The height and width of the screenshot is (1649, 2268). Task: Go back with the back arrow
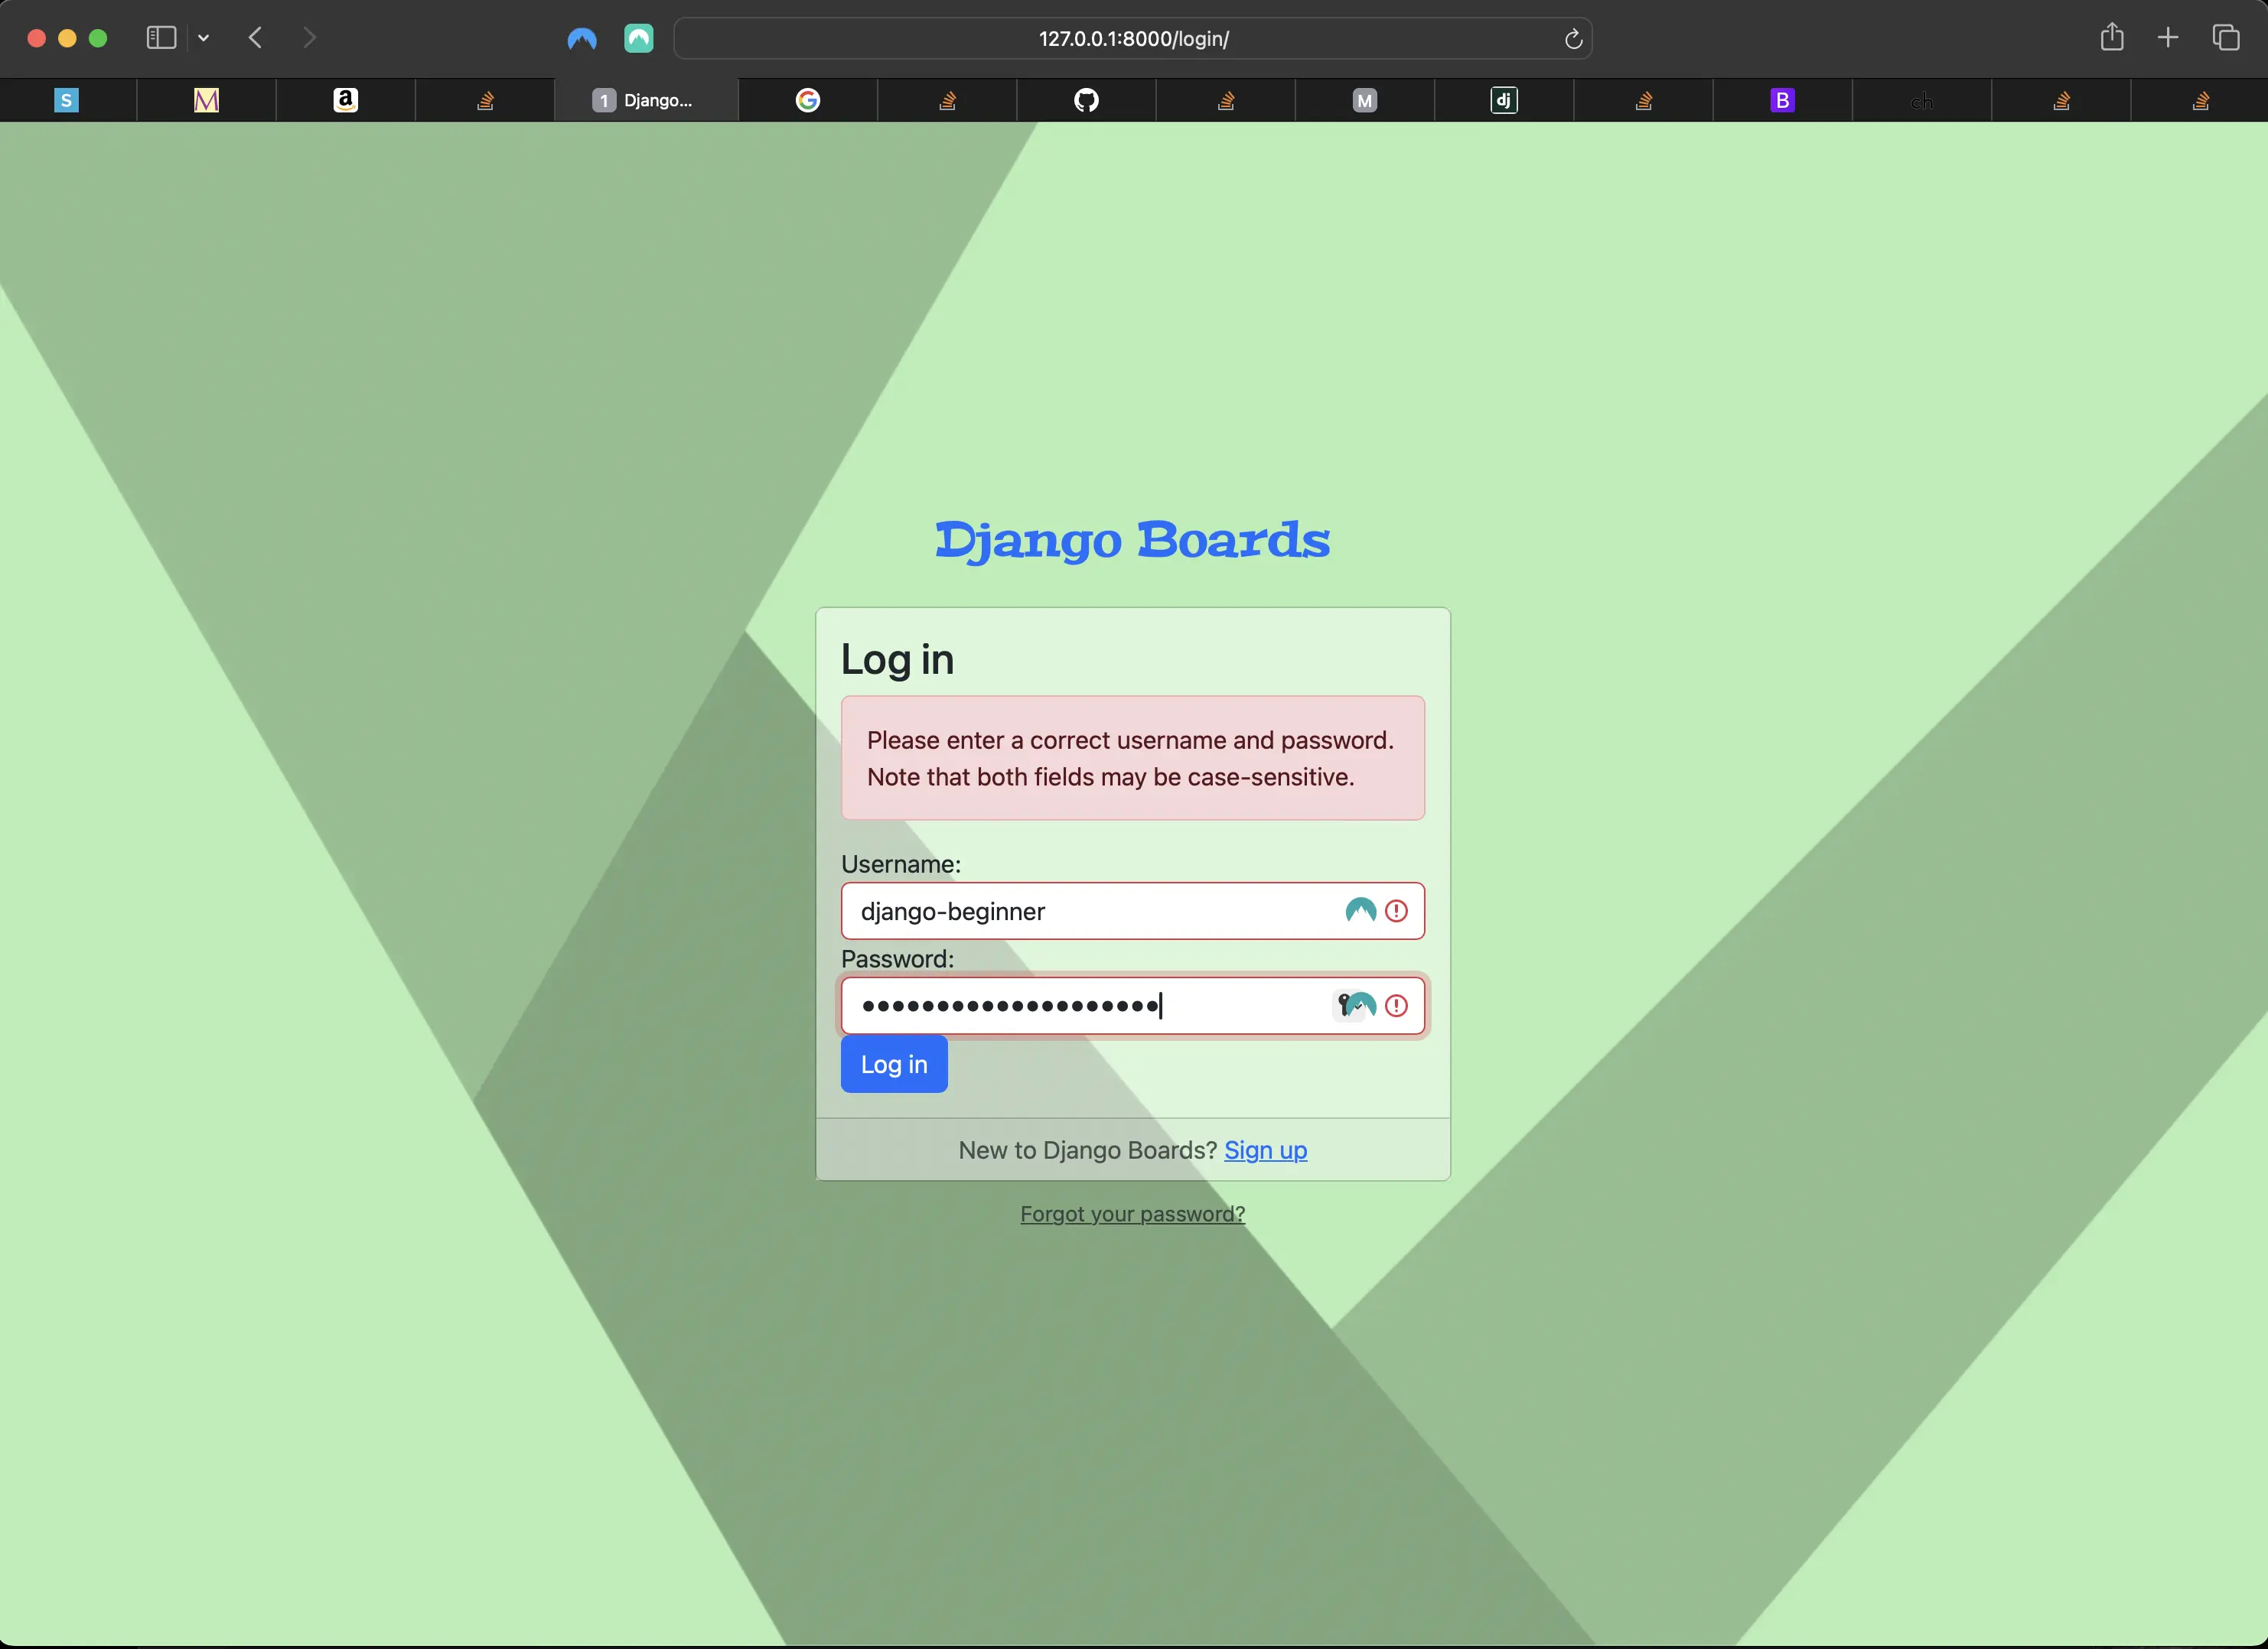click(x=256, y=38)
